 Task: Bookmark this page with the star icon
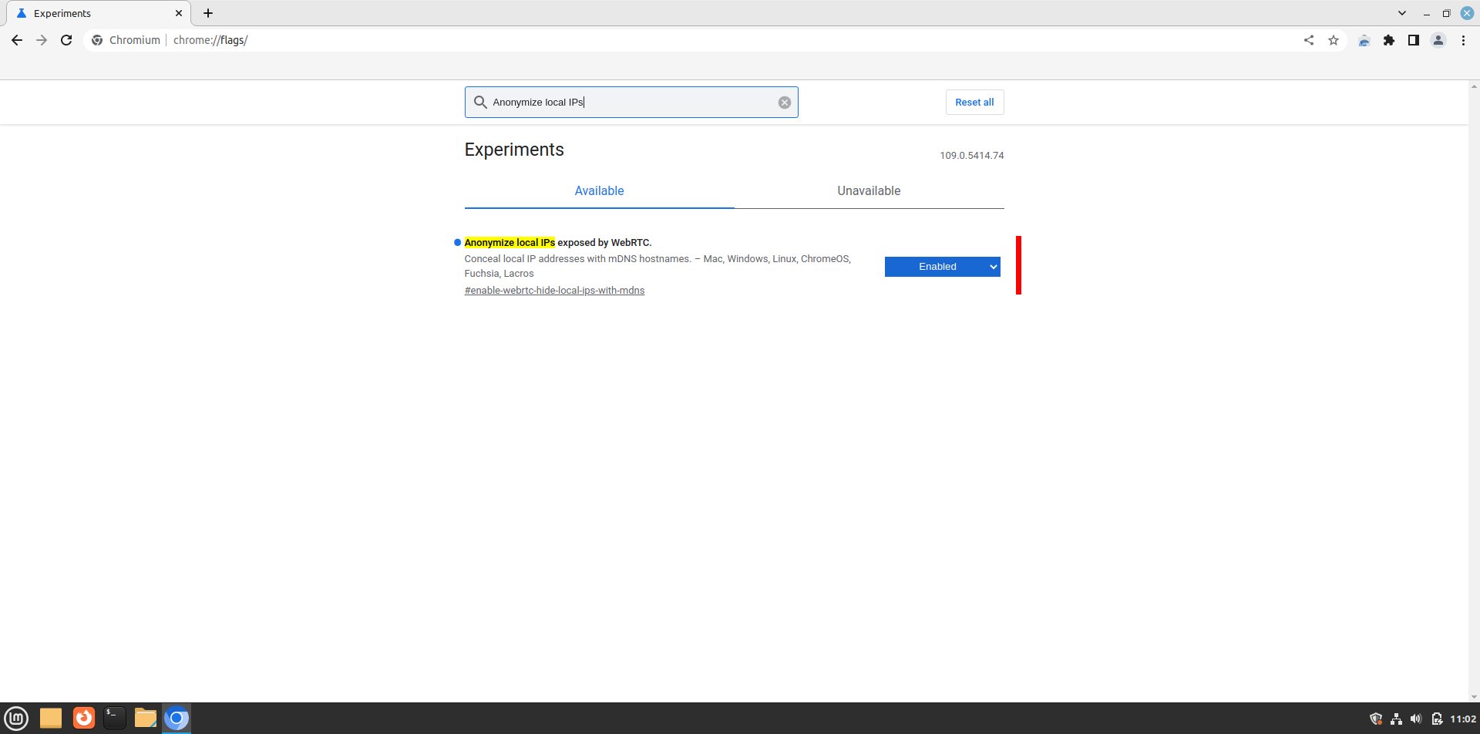pos(1334,40)
